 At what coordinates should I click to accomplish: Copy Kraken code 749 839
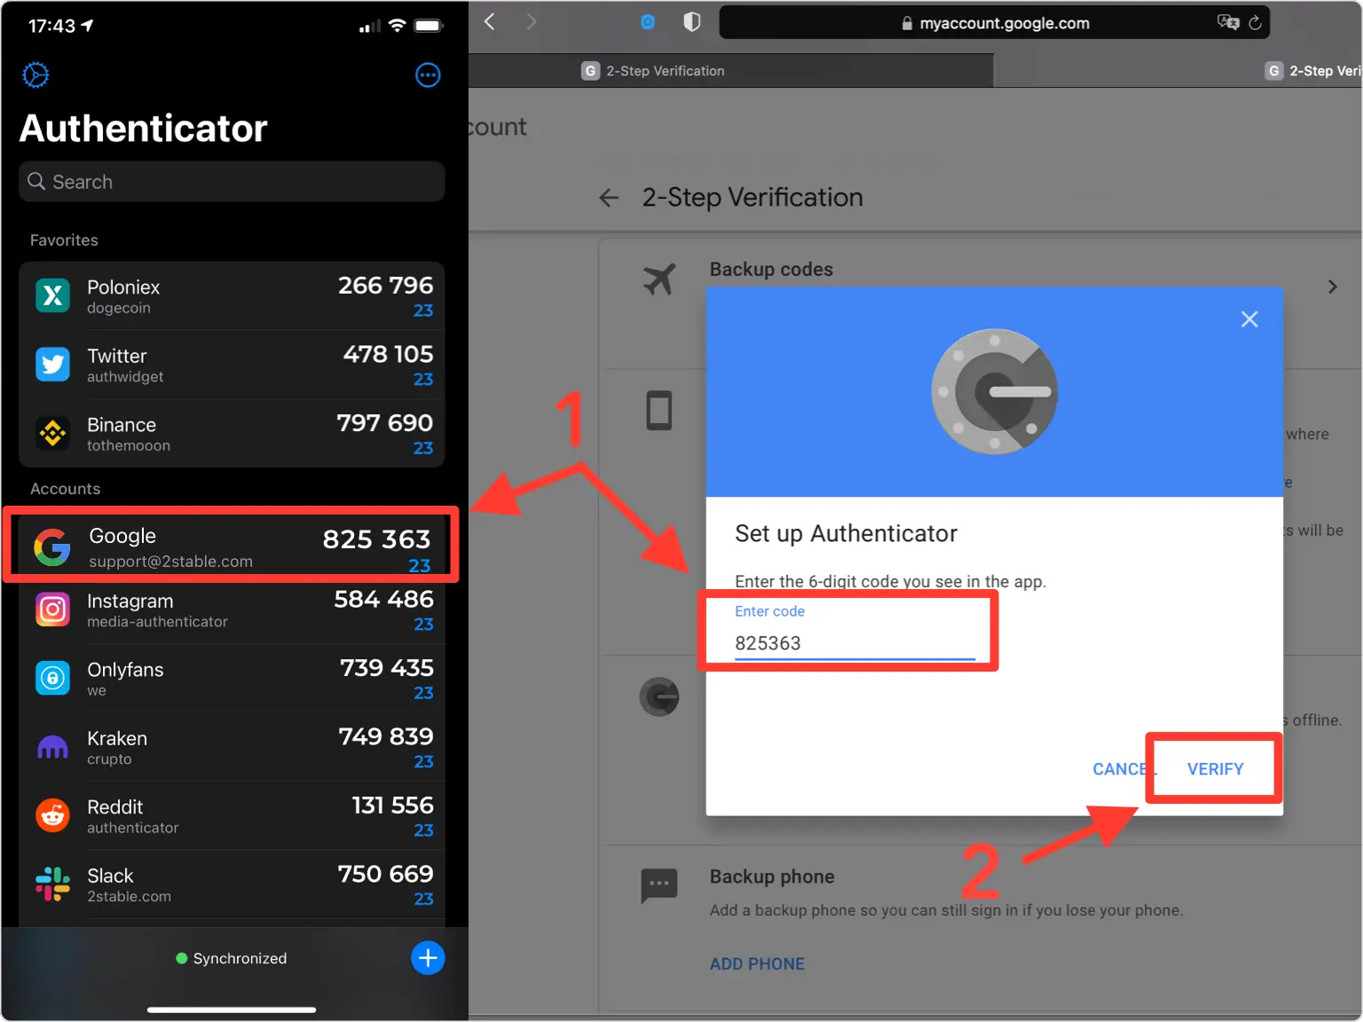[x=385, y=736]
